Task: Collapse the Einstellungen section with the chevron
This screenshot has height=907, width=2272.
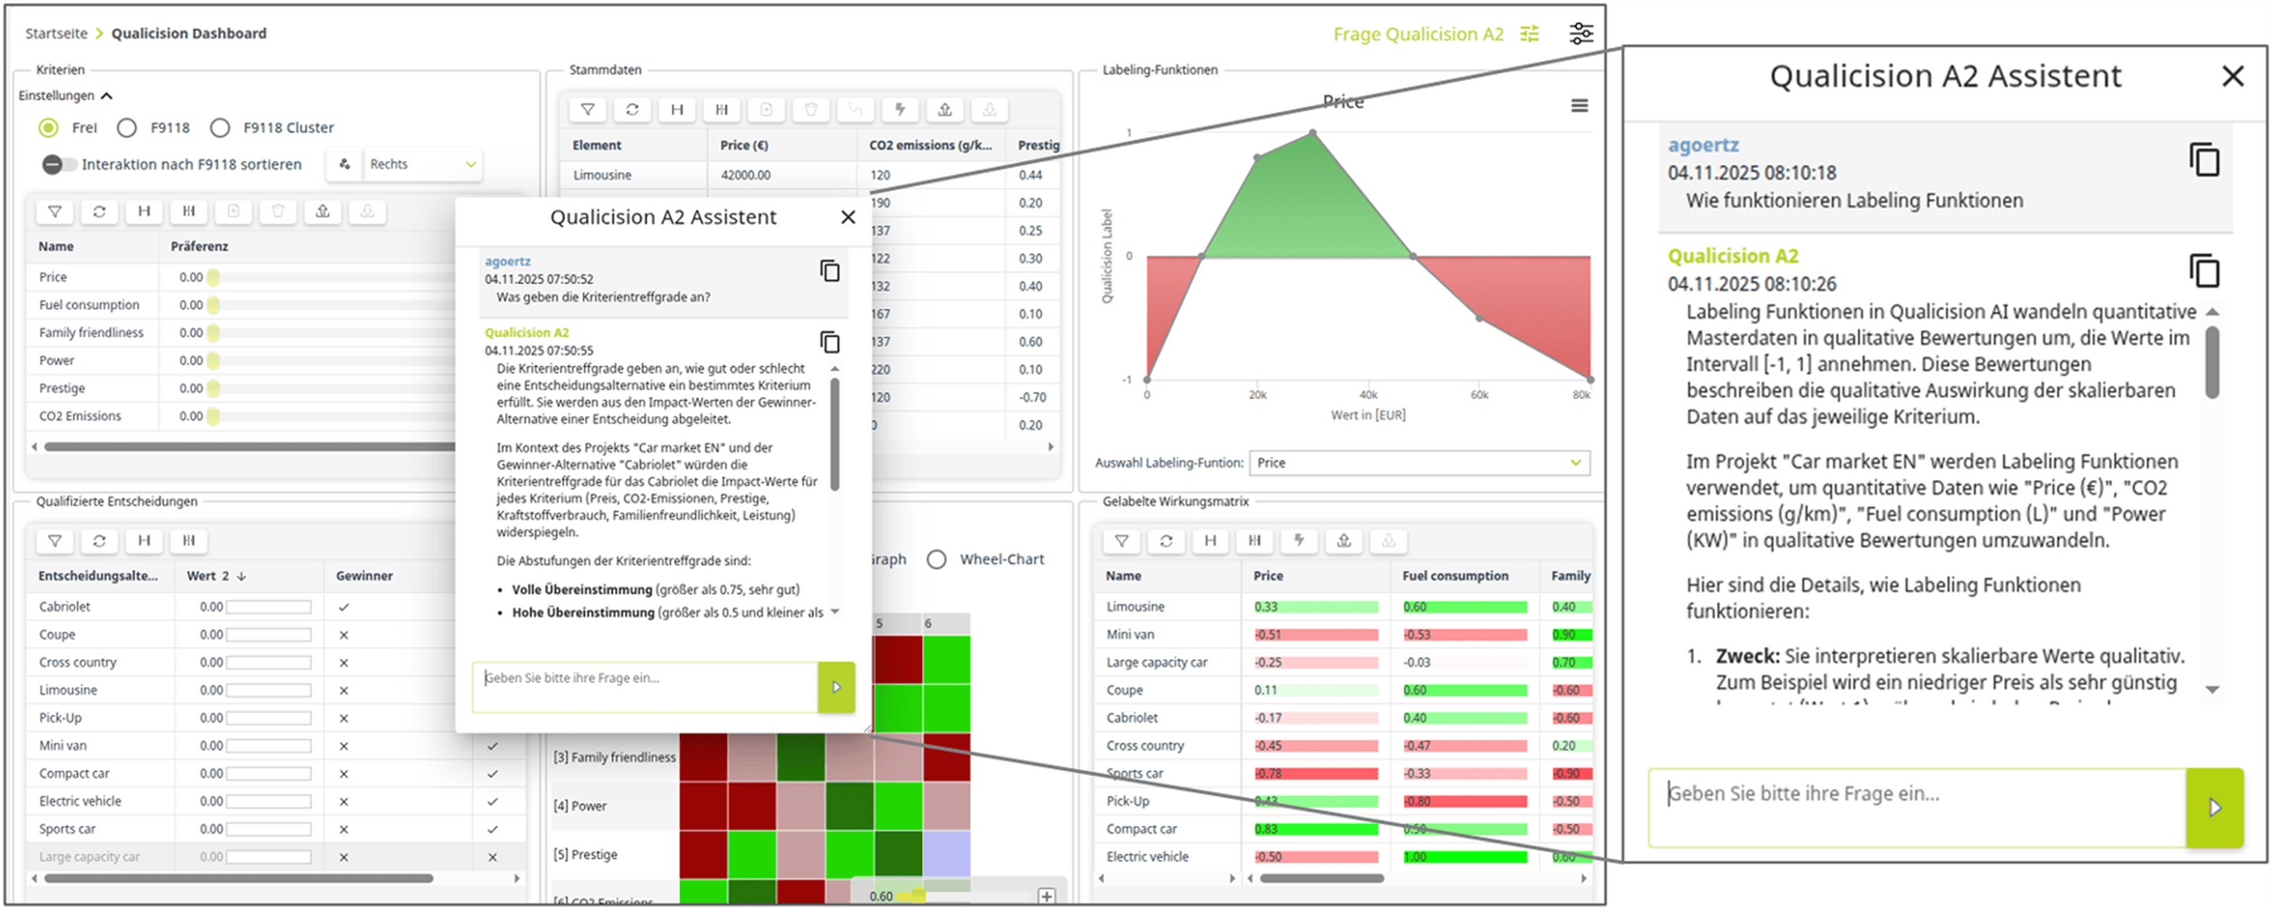Action: click(x=108, y=95)
